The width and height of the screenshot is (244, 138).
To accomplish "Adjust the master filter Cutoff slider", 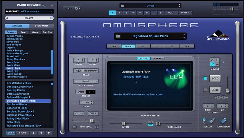I will [123, 124].
